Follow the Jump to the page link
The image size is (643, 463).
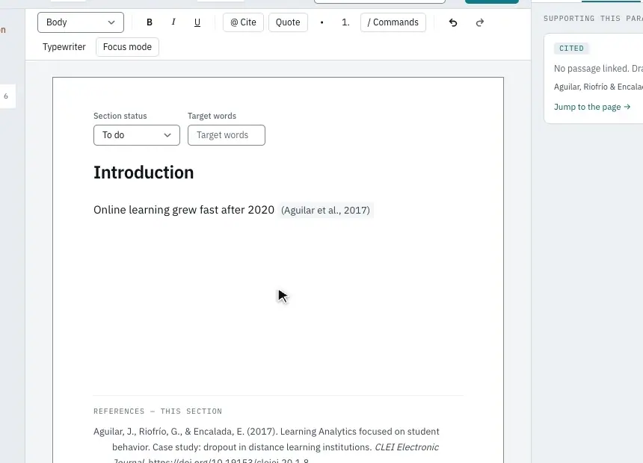tap(591, 107)
